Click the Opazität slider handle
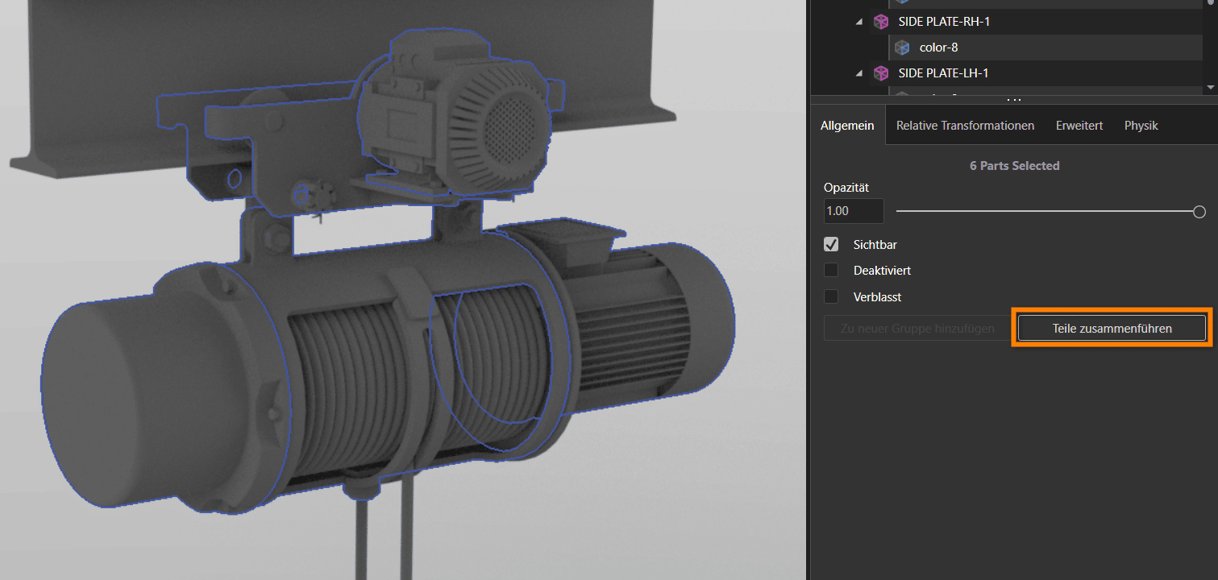The image size is (1218, 580). 1199,212
